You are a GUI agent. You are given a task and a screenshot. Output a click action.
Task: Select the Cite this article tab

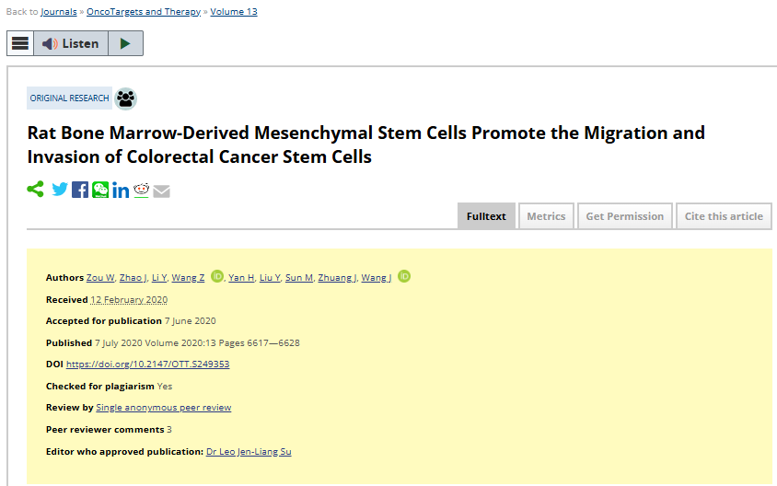pyautogui.click(x=724, y=216)
